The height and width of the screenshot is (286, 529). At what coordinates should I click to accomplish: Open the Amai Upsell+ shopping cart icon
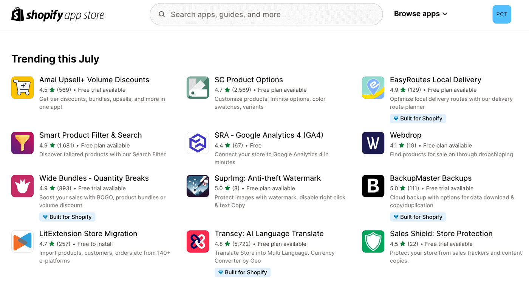point(22,88)
